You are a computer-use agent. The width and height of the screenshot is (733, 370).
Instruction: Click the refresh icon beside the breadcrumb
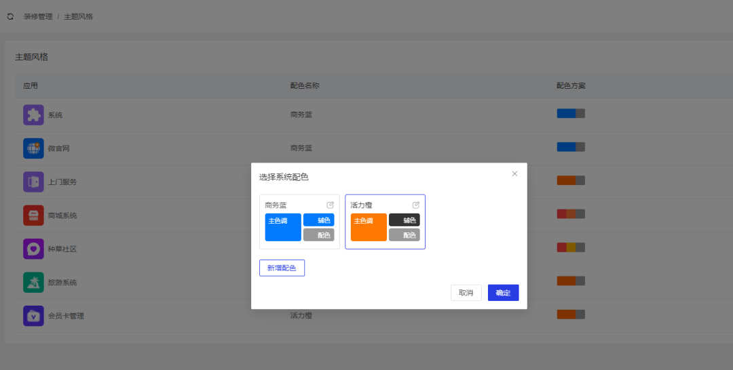click(x=10, y=16)
